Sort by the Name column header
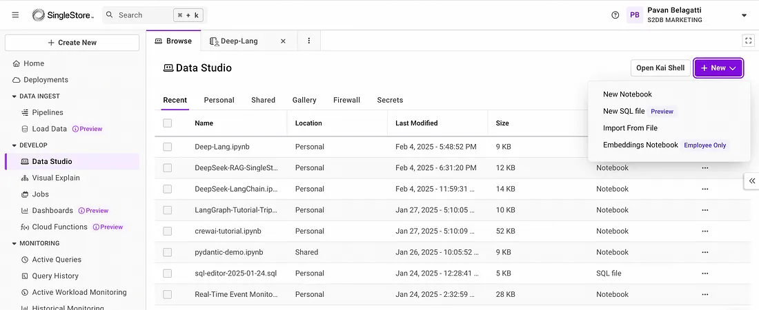759x310 pixels. [x=204, y=123]
